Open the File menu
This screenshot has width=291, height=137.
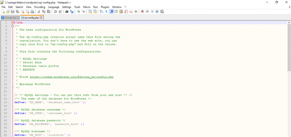pos(3,7)
